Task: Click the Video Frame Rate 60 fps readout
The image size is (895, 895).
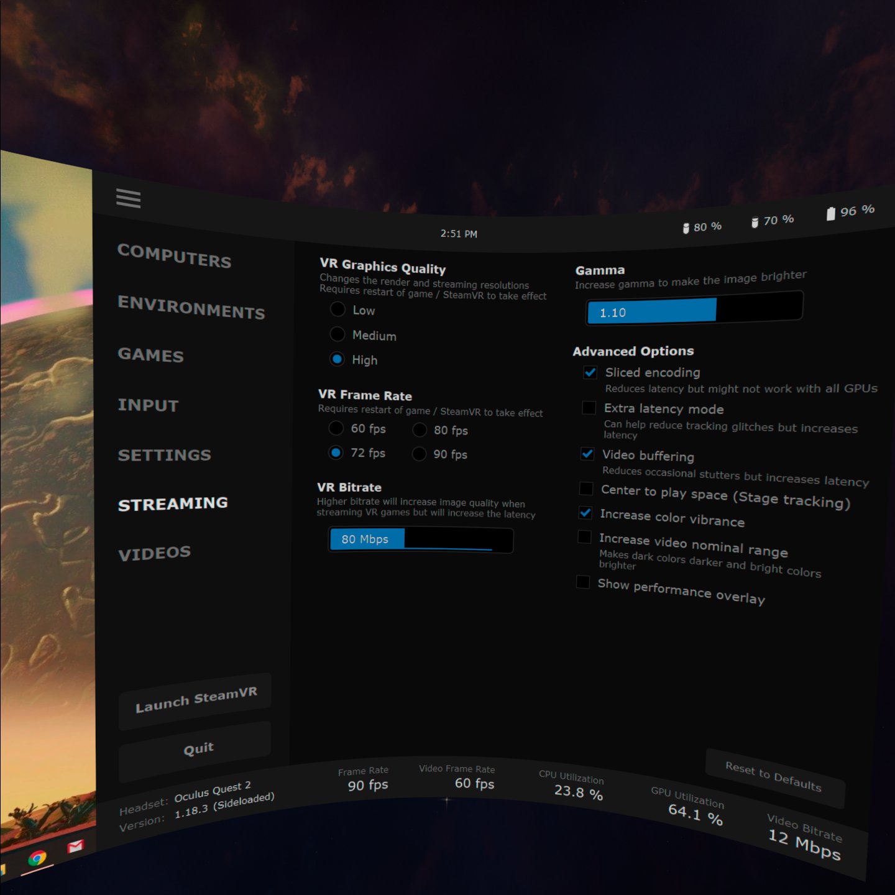Action: coord(458,778)
